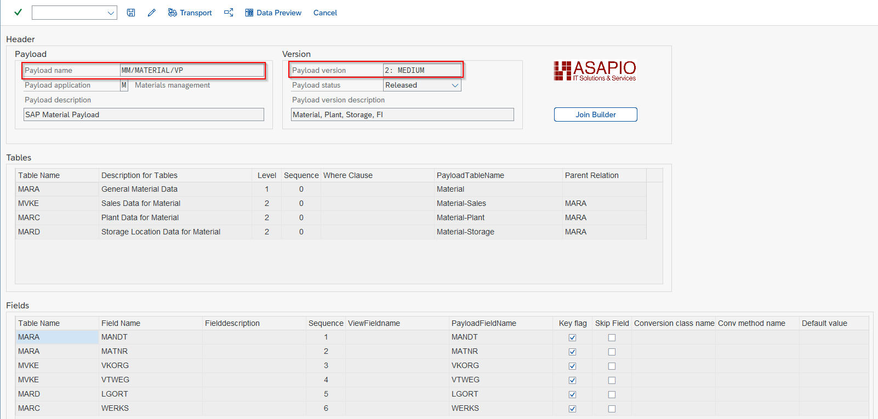Click the ASAPIO logo

pyautogui.click(x=595, y=71)
